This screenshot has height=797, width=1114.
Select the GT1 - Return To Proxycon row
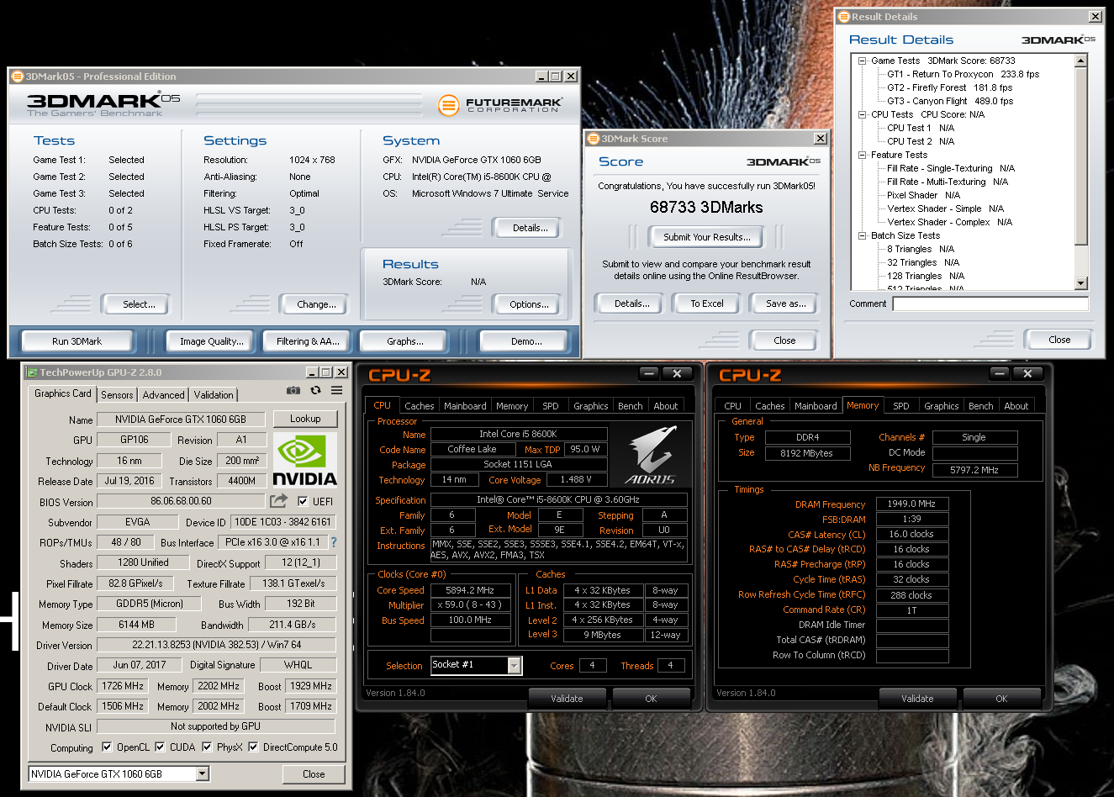(963, 74)
